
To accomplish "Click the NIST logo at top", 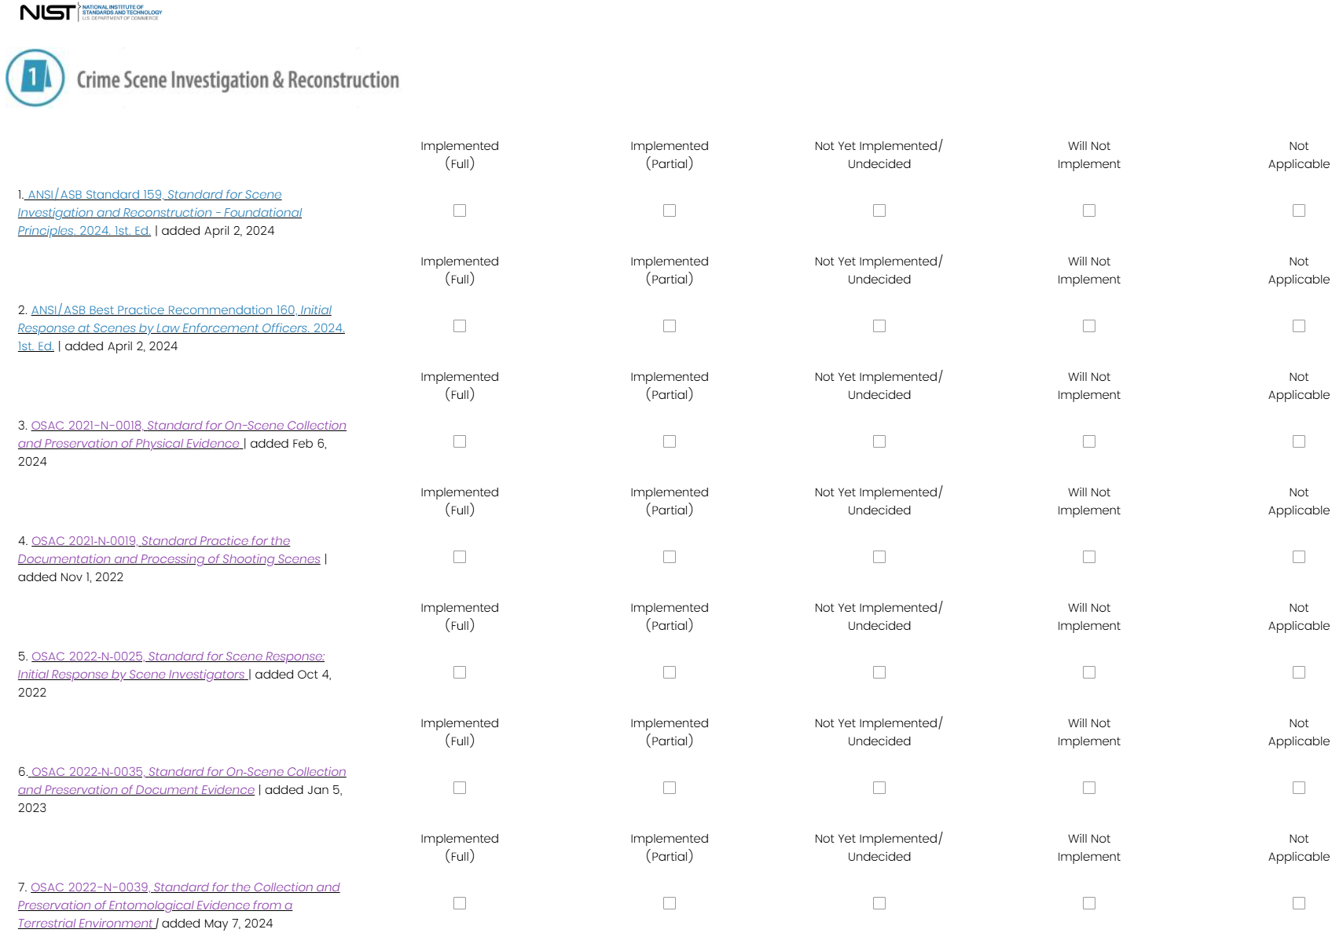I will click(x=90, y=13).
